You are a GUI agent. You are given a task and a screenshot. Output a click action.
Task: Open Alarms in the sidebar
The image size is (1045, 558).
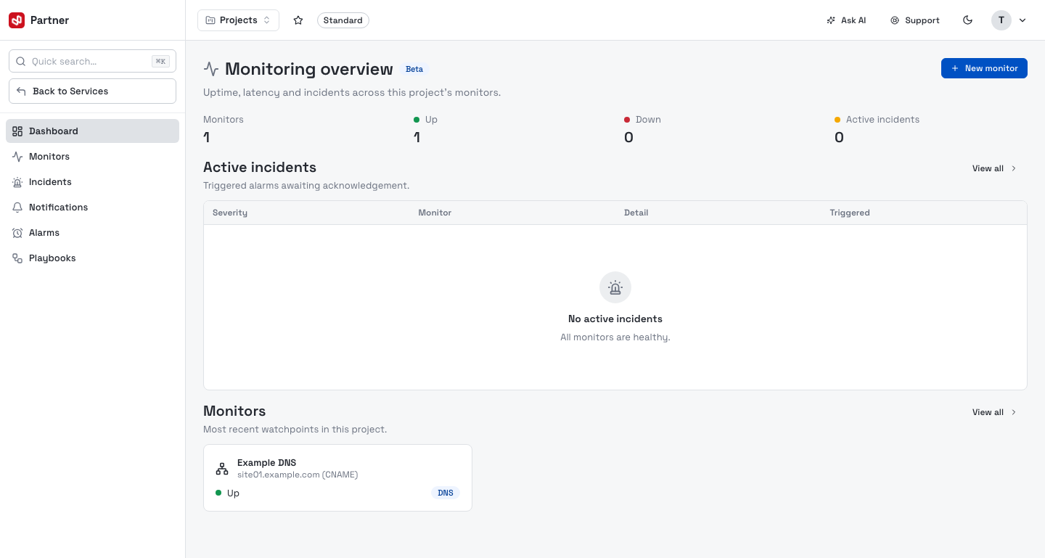(92, 233)
